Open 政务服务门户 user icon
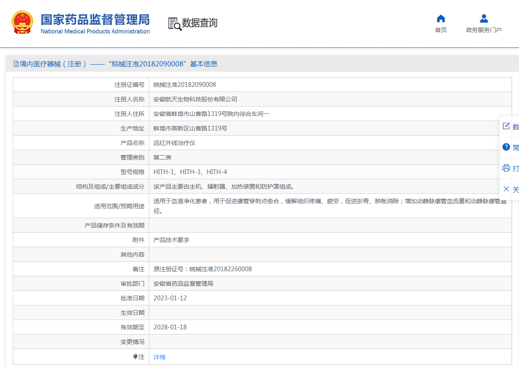 [484, 18]
